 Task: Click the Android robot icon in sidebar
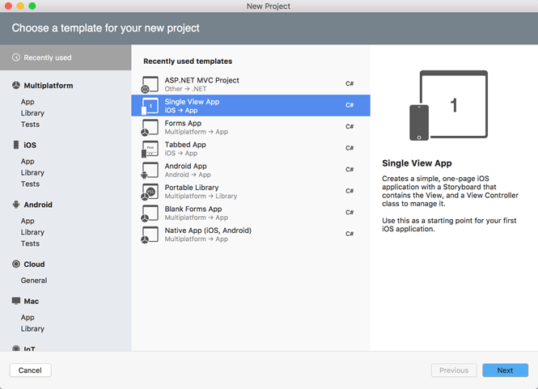pos(16,205)
